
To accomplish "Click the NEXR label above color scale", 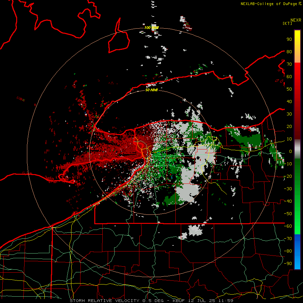I will point(296,20).
